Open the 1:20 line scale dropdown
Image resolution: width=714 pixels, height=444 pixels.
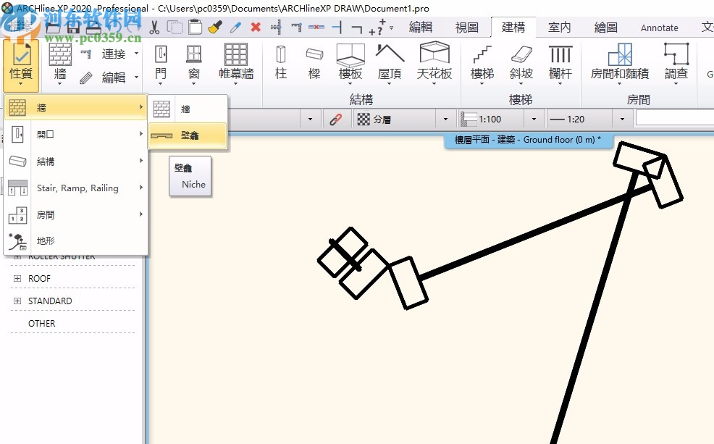pyautogui.click(x=622, y=120)
